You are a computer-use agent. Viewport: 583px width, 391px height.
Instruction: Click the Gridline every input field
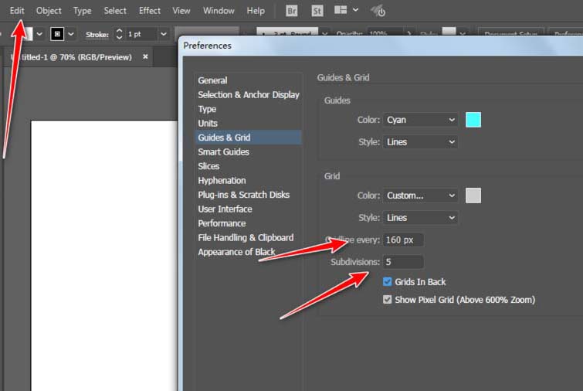pos(402,240)
